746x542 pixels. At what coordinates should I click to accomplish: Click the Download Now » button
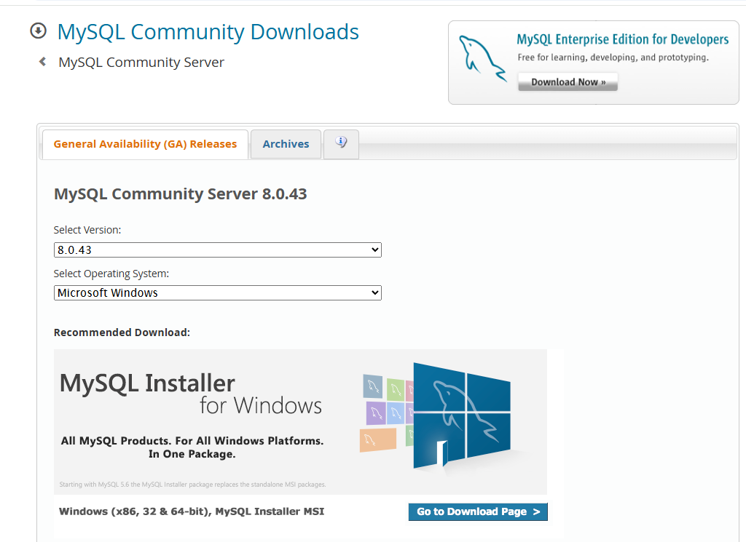568,81
